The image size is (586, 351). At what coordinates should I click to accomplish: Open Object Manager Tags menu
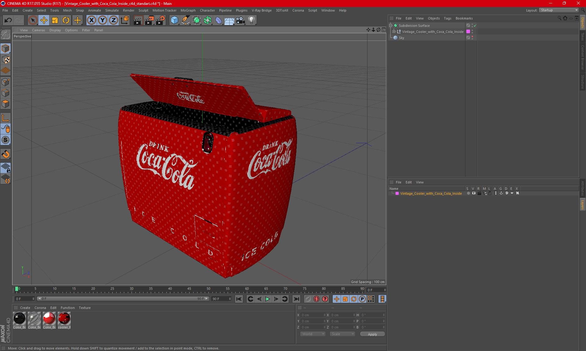[447, 18]
